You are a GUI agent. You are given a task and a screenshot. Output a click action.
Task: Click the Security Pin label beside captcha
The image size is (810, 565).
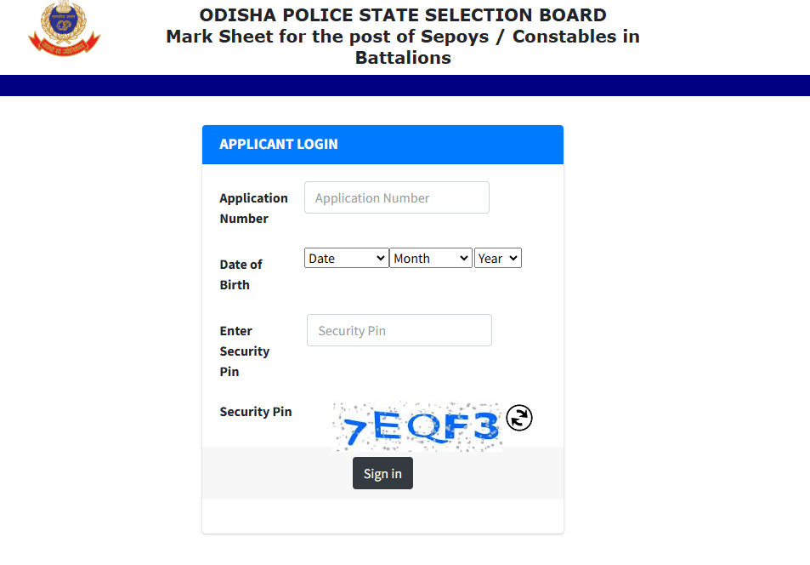pyautogui.click(x=255, y=412)
